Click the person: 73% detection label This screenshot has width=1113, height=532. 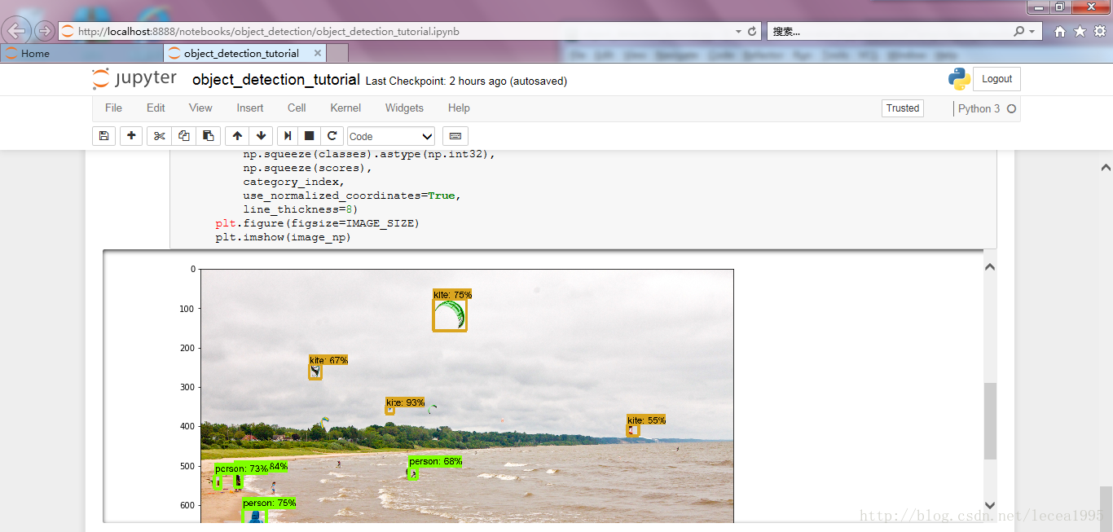[241, 468]
